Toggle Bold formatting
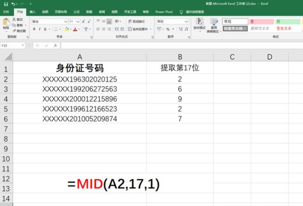Viewport: 303px width, 206px height. [x=34, y=29]
